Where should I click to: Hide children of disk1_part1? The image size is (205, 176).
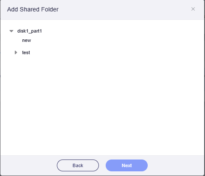[11, 31]
